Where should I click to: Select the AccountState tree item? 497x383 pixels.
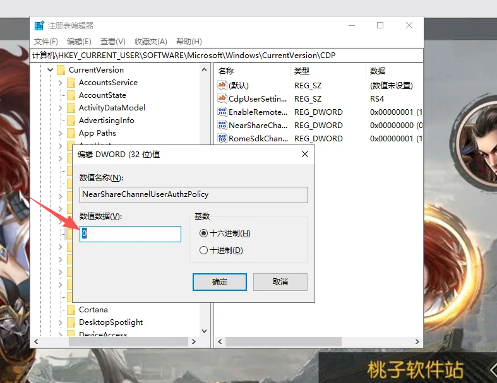102,95
